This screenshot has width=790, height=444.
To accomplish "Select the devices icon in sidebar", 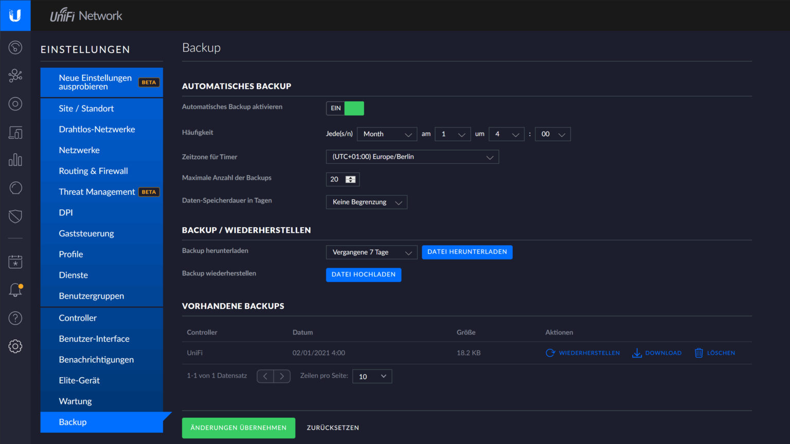I will pos(15,104).
